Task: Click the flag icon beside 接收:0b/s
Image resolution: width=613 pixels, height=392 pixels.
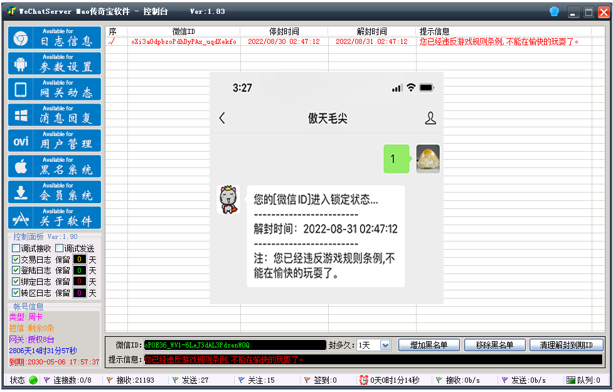Action: tap(439, 380)
